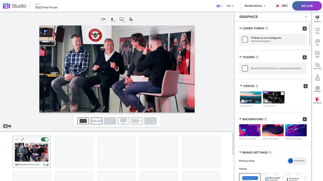Open the Graphics panel icon in sidebar
Viewport: 323px width, 181px height.
coord(317,18)
